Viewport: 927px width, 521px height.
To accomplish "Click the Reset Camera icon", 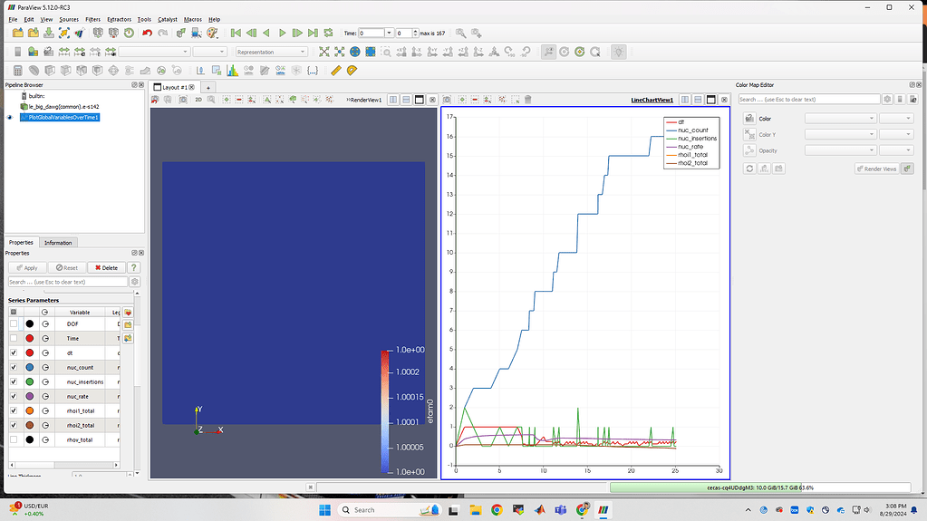I will (x=323, y=52).
